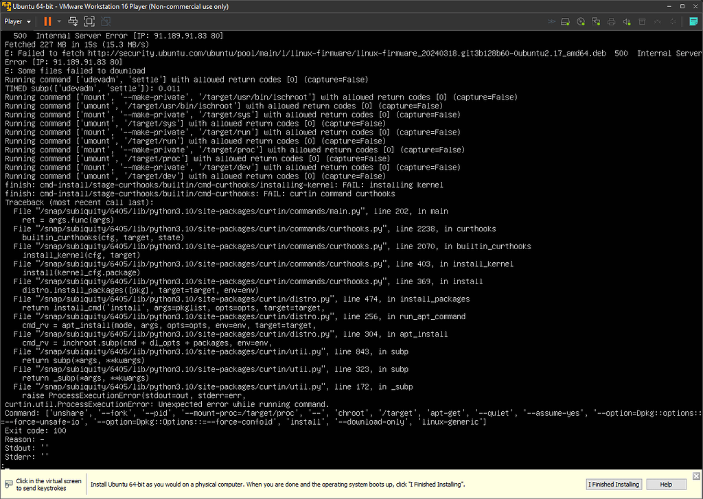Click the Suspend virtual machine icon

(x=47, y=21)
